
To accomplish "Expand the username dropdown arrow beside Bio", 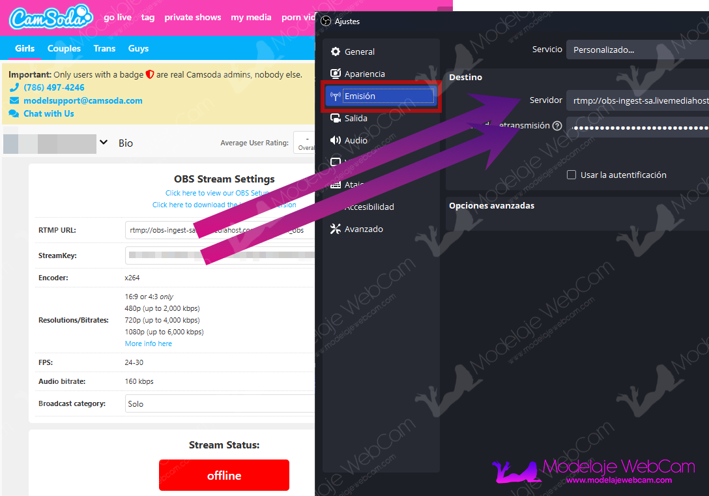I will point(103,143).
